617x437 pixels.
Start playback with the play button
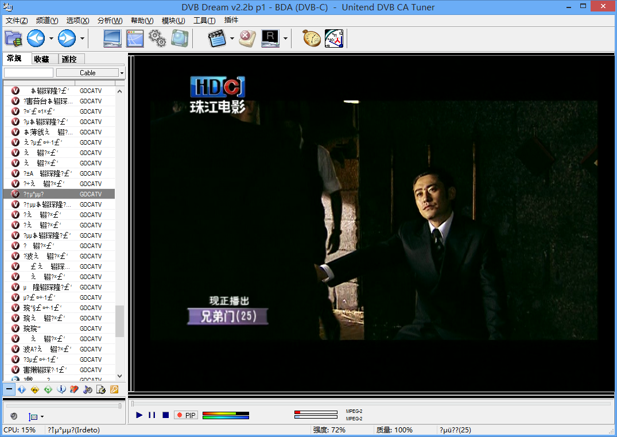pos(139,415)
